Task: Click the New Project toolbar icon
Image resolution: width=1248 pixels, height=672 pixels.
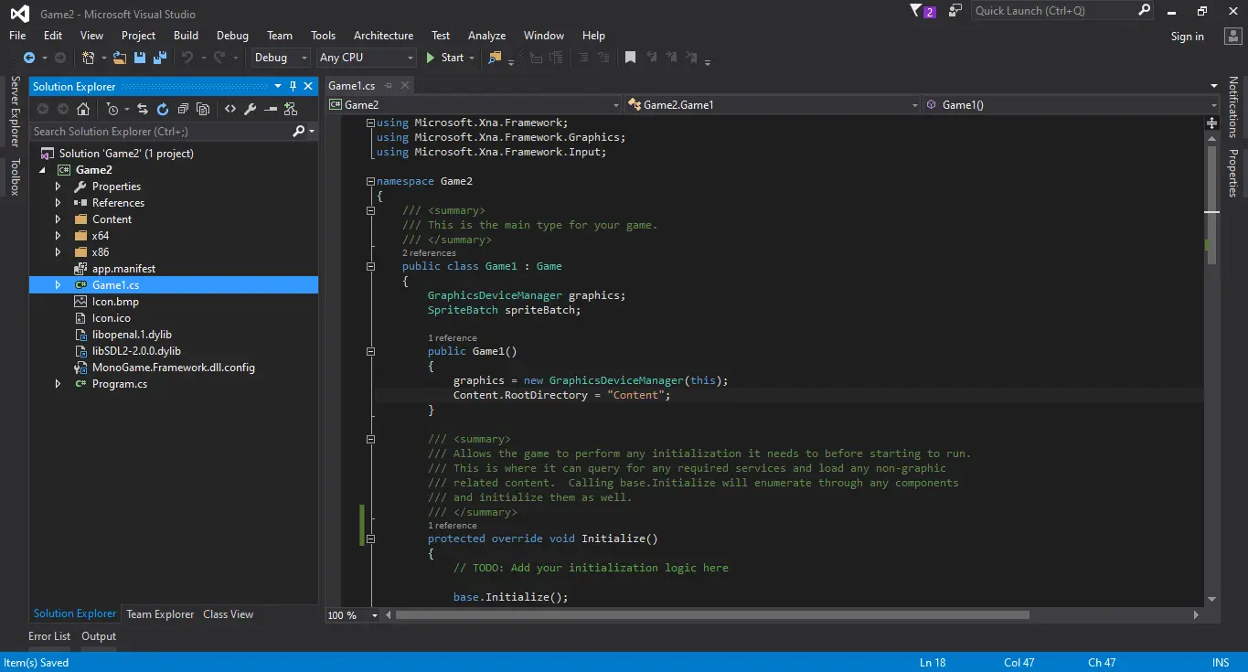Action: pos(88,58)
